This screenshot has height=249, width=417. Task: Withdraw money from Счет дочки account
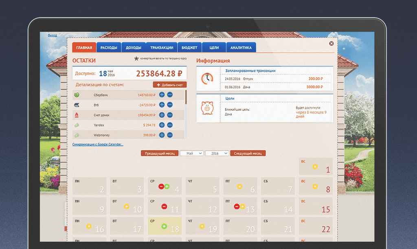point(170,115)
